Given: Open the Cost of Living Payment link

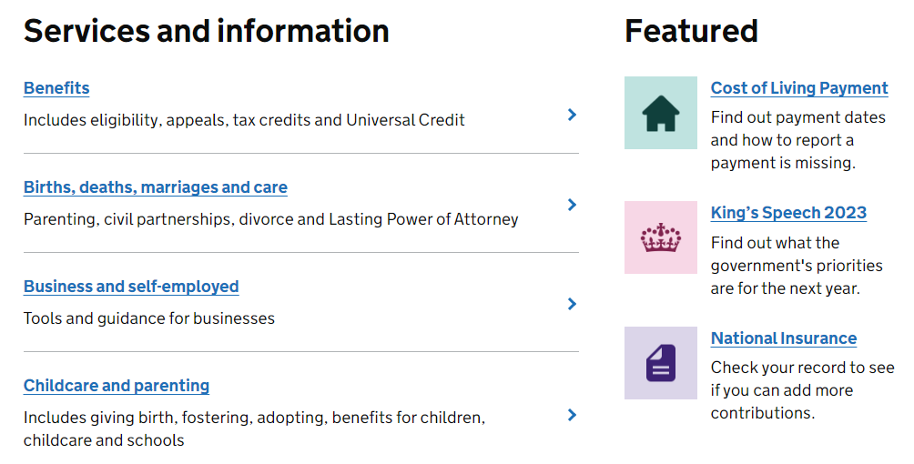Looking at the screenshot, I should point(798,88).
